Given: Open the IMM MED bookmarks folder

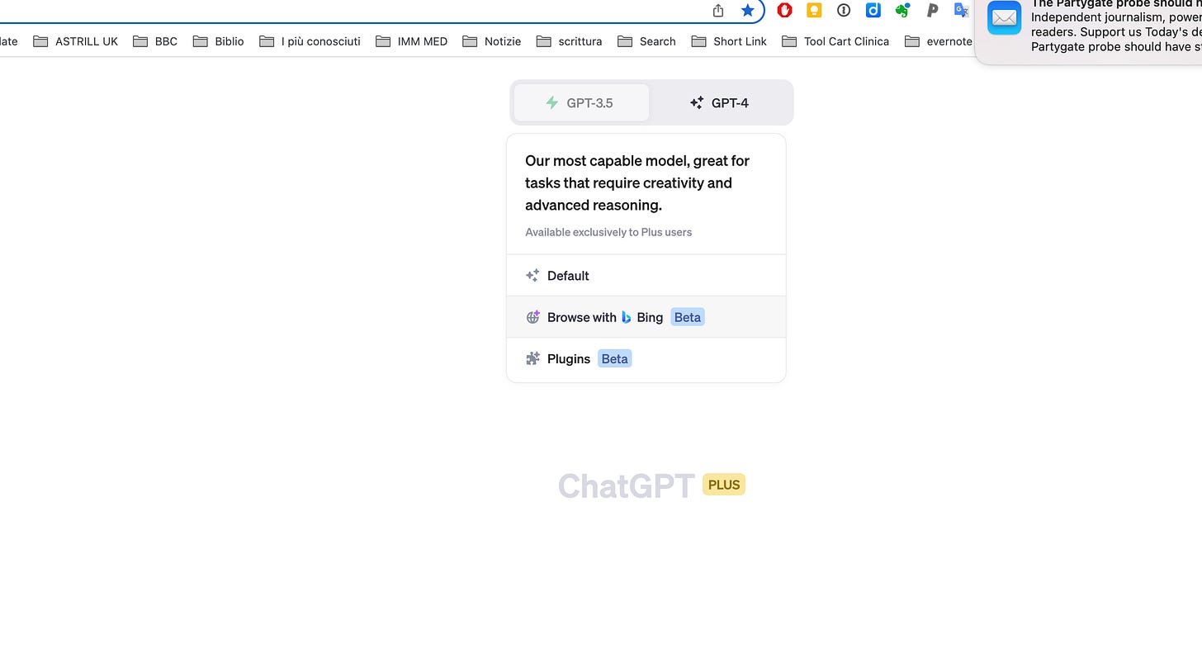Looking at the screenshot, I should [412, 41].
